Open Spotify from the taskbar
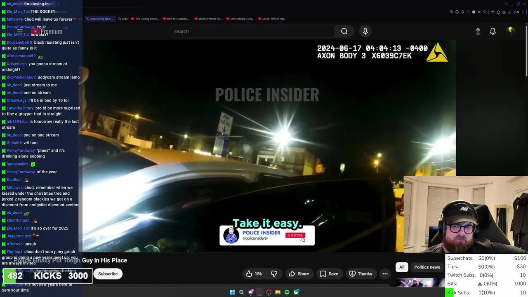The image size is (528, 297). [287, 292]
